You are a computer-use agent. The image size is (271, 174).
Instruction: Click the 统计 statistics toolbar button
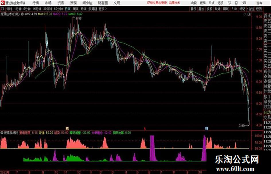[217, 9]
